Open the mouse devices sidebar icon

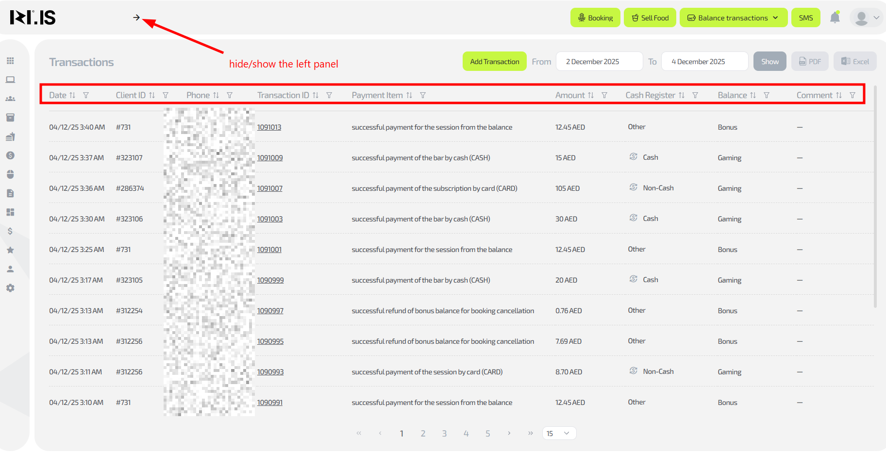(10, 174)
